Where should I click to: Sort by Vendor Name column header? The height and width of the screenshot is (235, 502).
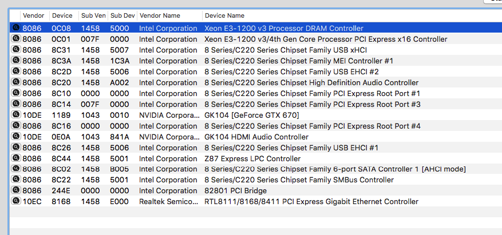pos(159,15)
